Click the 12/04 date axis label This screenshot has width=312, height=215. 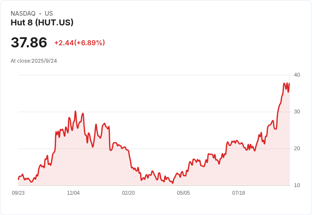[73, 193]
